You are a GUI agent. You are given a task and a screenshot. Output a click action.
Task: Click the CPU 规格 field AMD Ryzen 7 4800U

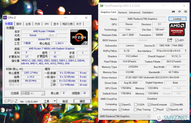tap(55, 49)
